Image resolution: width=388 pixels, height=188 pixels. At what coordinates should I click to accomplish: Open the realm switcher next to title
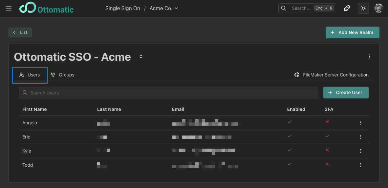click(141, 56)
